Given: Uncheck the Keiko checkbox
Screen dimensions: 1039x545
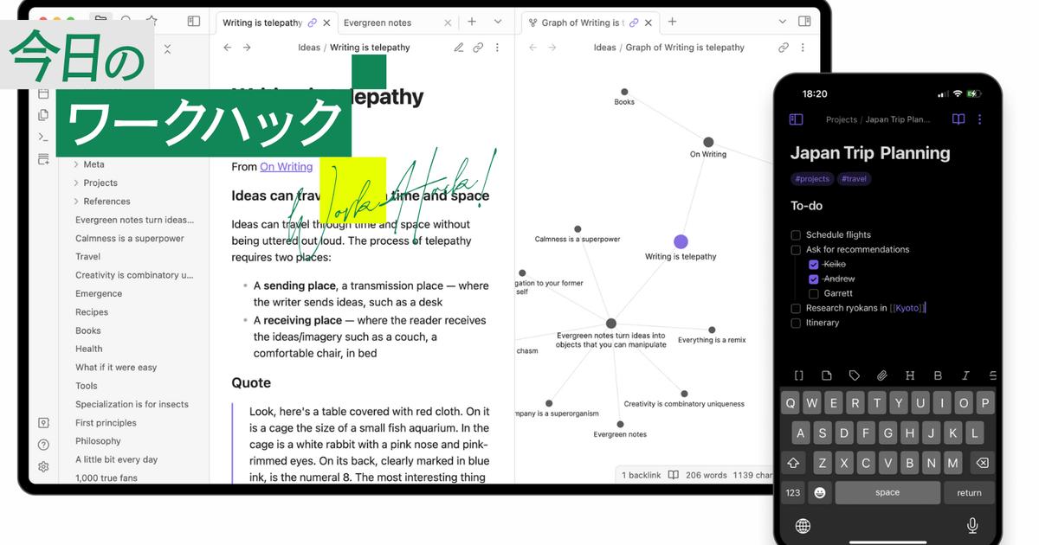Looking at the screenshot, I should (813, 265).
